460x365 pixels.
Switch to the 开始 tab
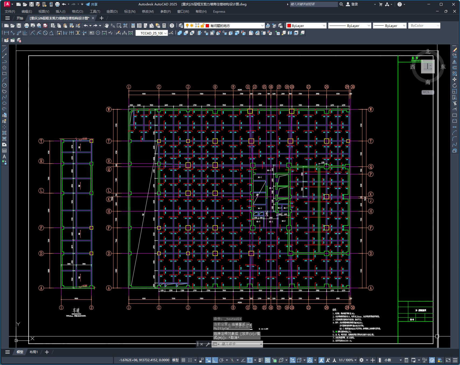click(x=20, y=18)
